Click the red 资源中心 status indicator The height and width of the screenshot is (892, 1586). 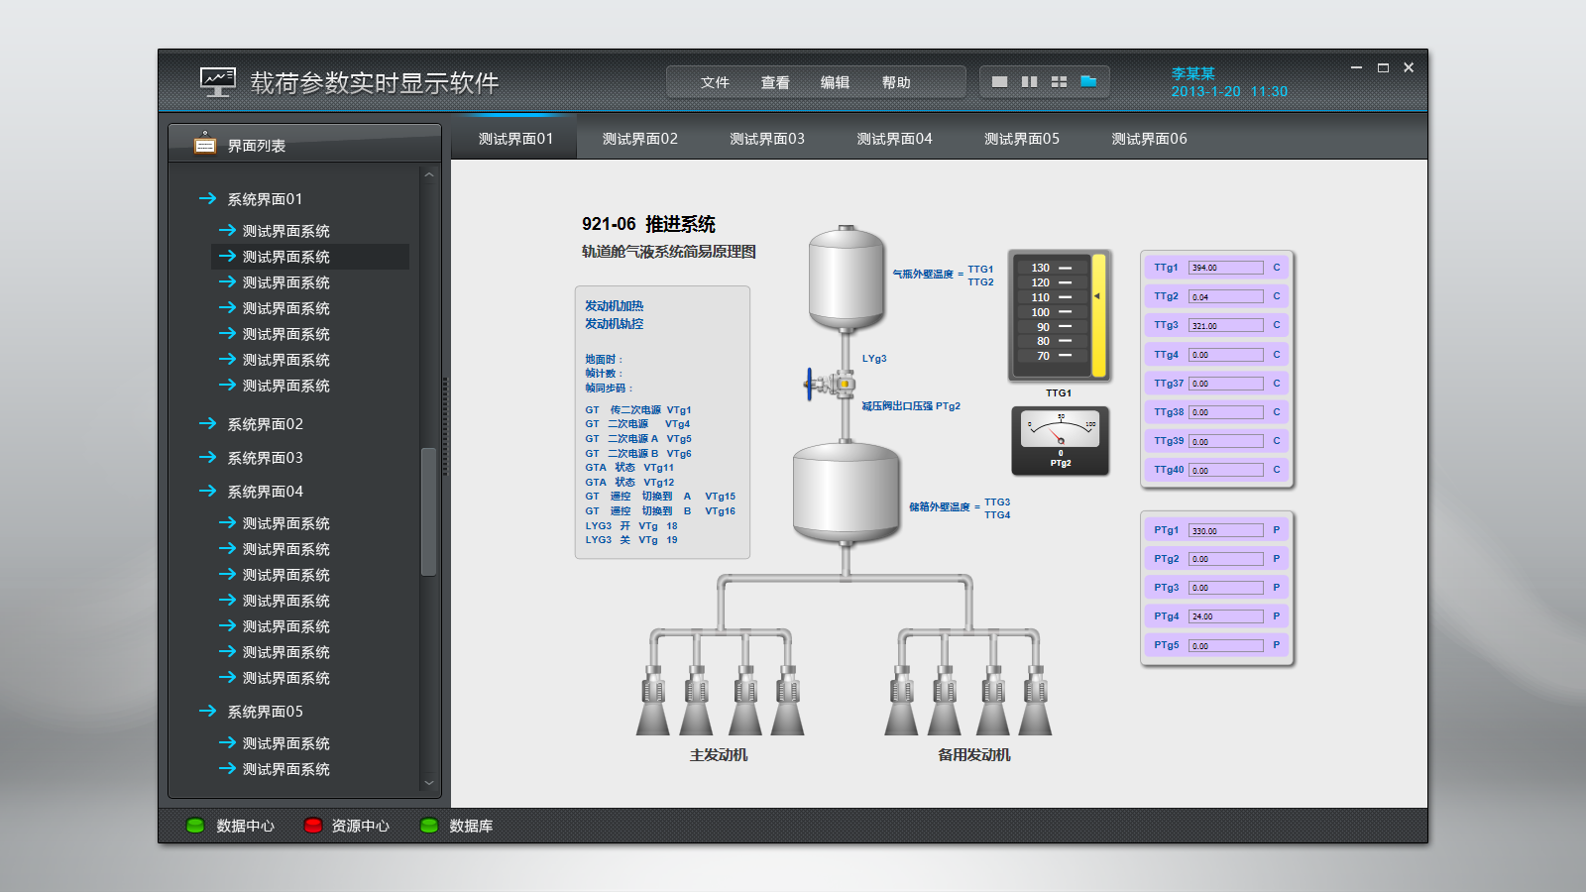tap(313, 825)
